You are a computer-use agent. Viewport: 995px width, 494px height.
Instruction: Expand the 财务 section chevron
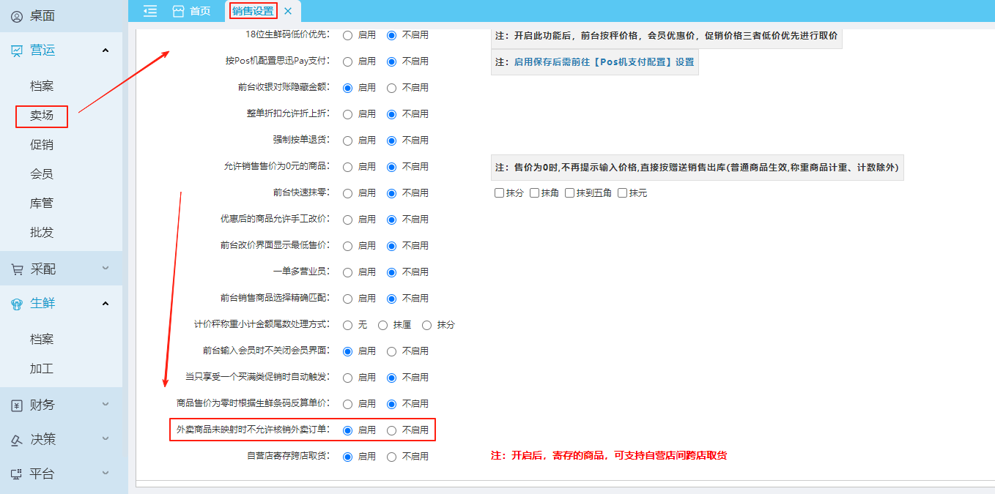[106, 405]
